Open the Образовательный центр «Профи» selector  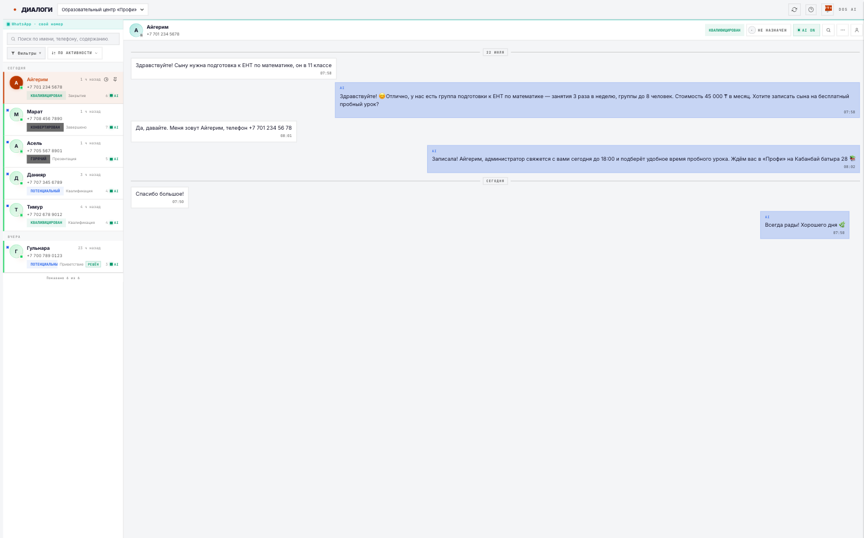(x=103, y=10)
